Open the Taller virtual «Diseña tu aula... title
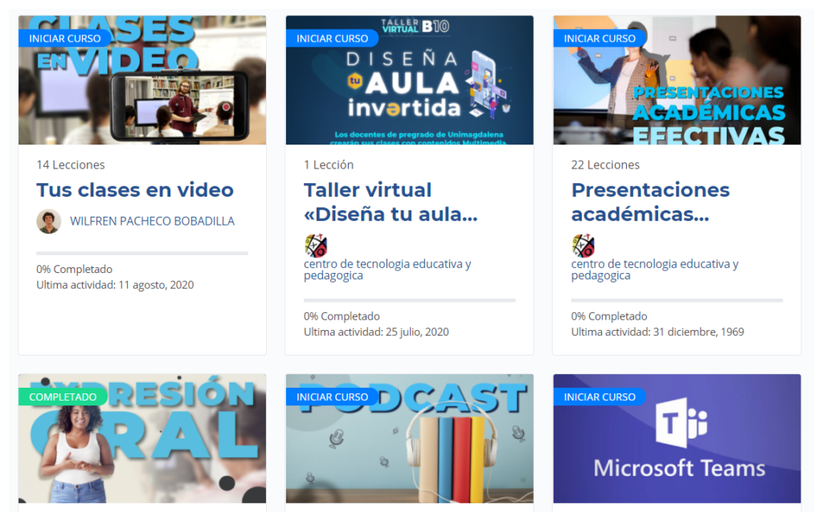 pyautogui.click(x=391, y=202)
